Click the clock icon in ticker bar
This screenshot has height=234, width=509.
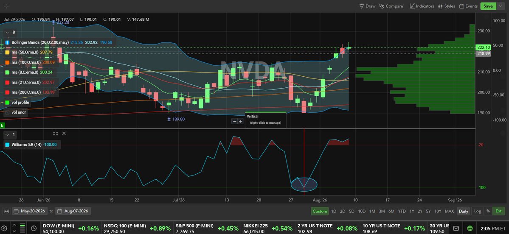34,228
